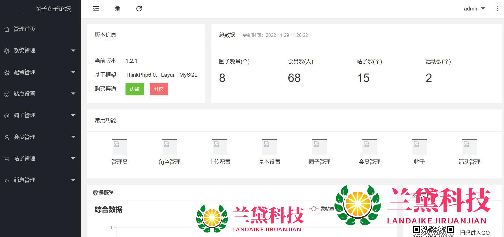Open the admin user dropdown
The image size is (504, 237).
[474, 9]
